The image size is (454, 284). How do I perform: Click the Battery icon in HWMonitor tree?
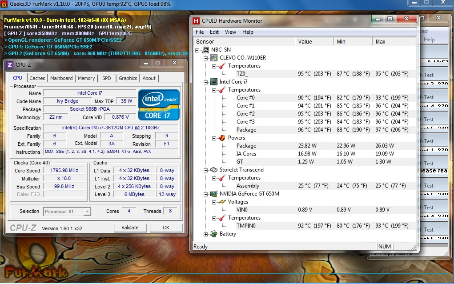(x=214, y=234)
